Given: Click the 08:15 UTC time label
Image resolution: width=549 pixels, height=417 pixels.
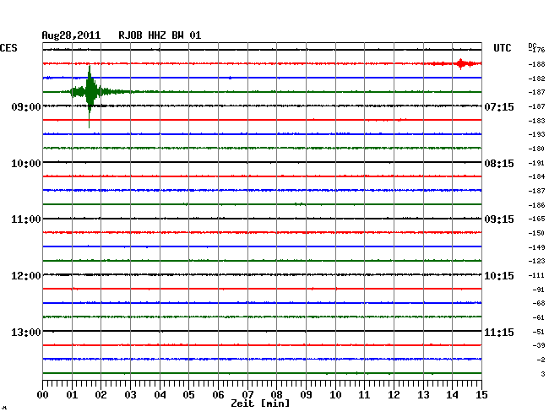Looking at the screenshot, I should point(499,164).
